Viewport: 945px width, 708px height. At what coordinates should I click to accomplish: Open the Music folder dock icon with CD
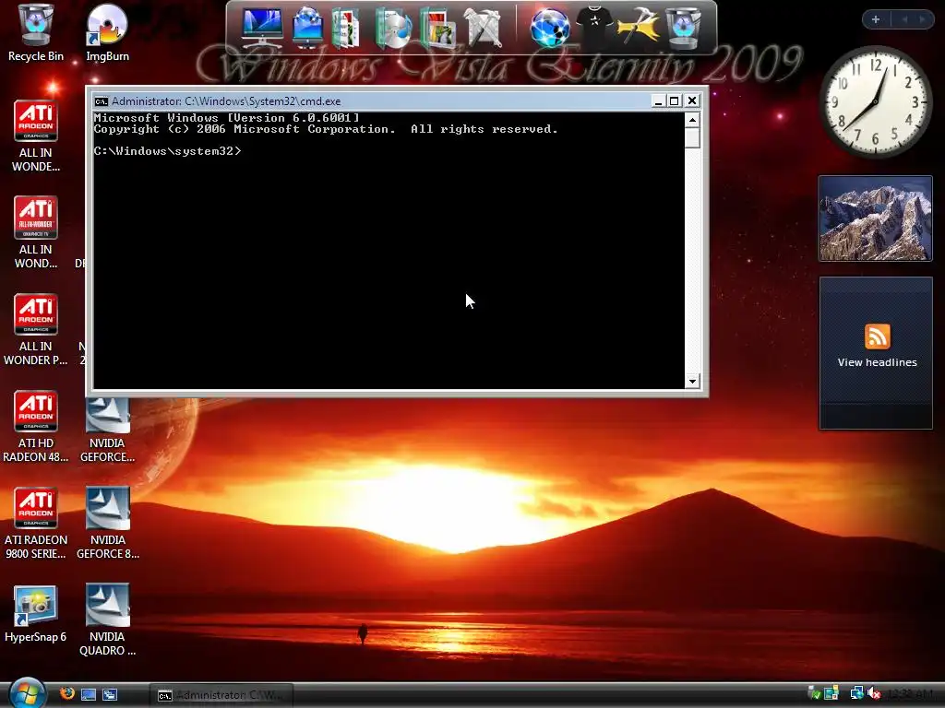pyautogui.click(x=392, y=27)
